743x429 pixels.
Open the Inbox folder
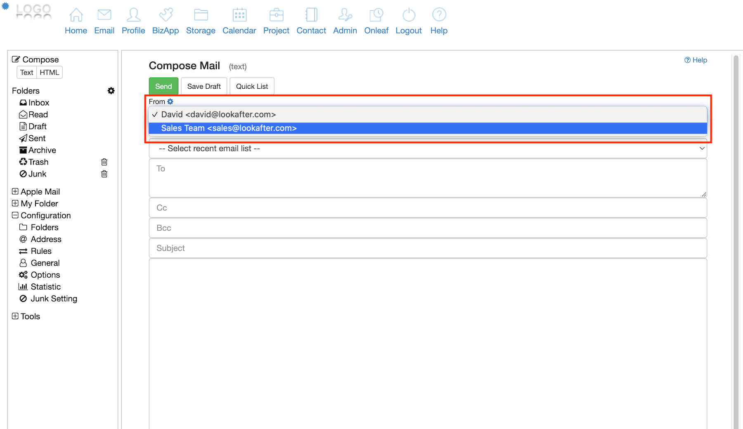[x=38, y=103]
